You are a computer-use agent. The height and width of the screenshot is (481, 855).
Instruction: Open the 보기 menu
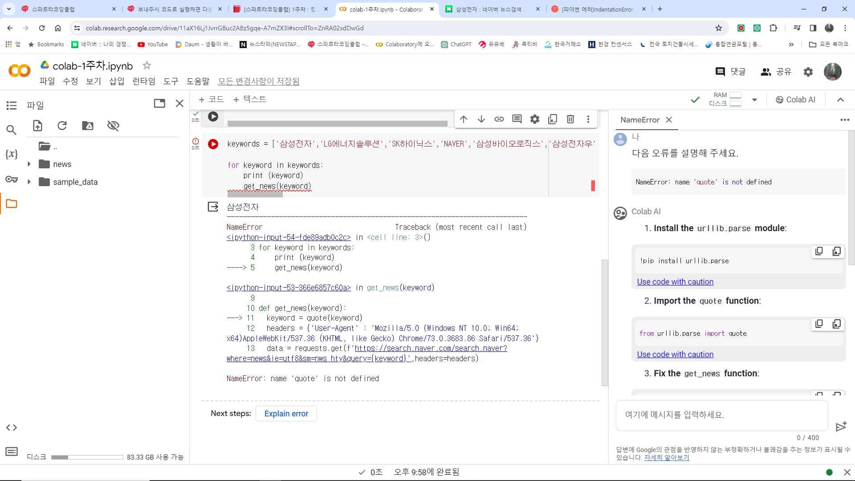pos(94,81)
